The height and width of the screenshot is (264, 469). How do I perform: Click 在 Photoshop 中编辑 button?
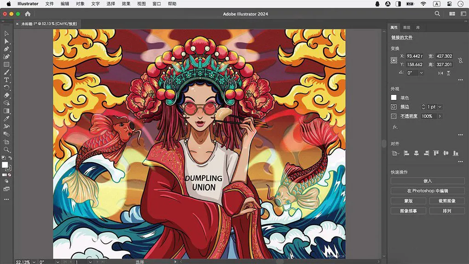click(428, 191)
